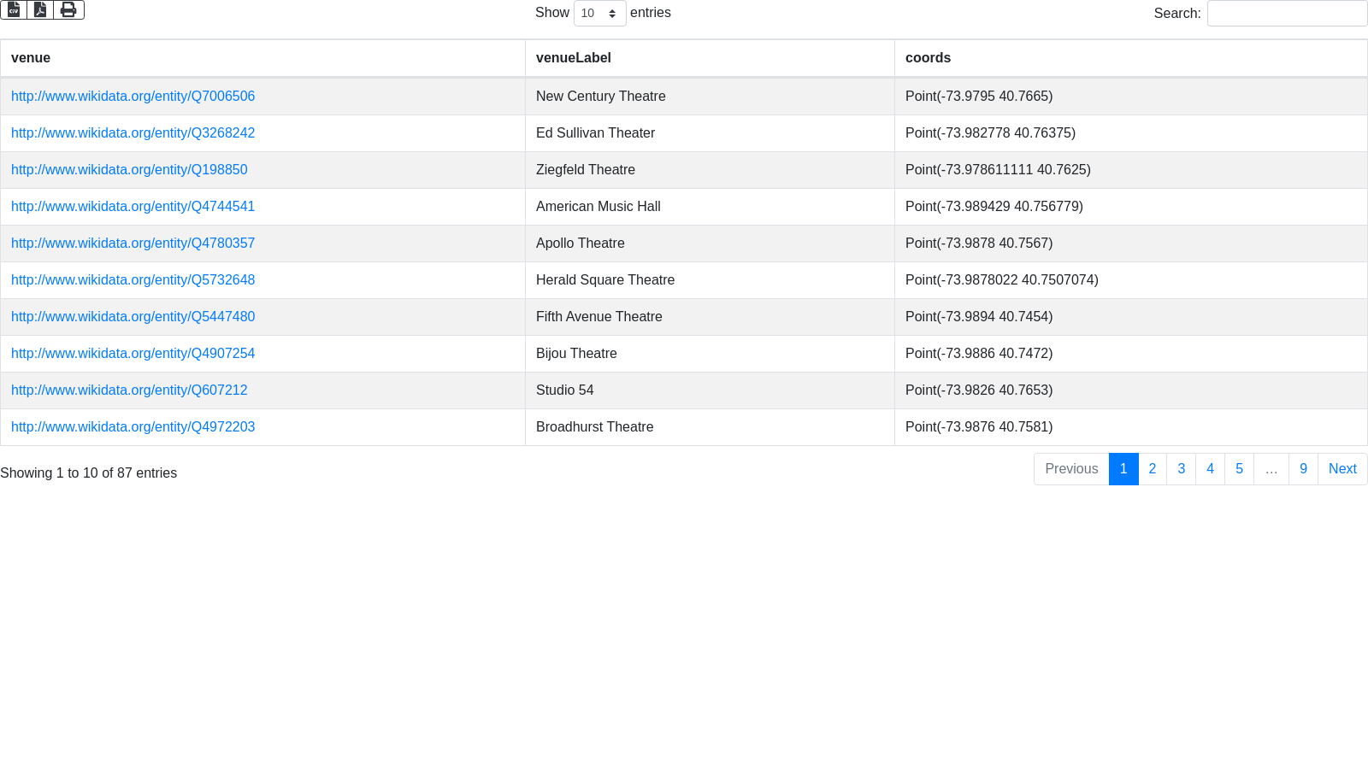Open the Q3268242 Ed Sullivan Theater link
This screenshot has width=1368, height=769.
point(133,133)
